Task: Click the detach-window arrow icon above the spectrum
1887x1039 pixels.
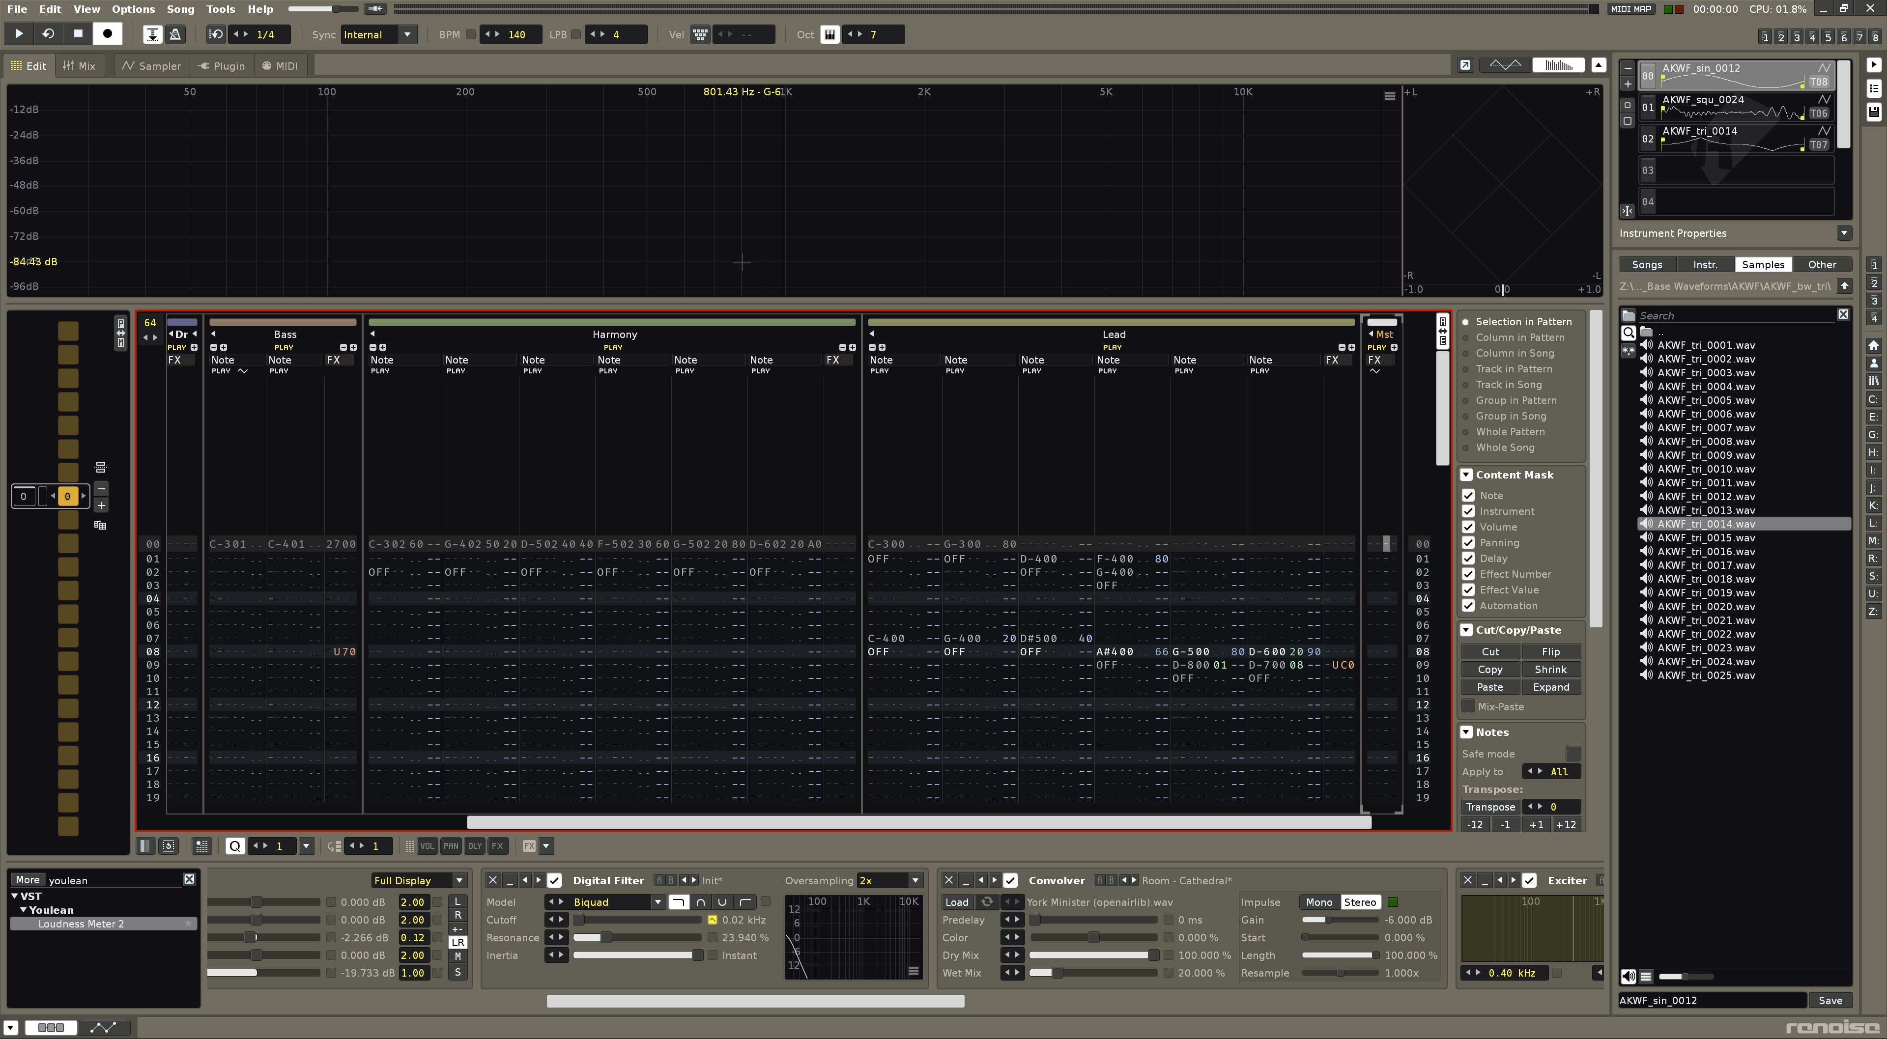Action: (x=1464, y=65)
